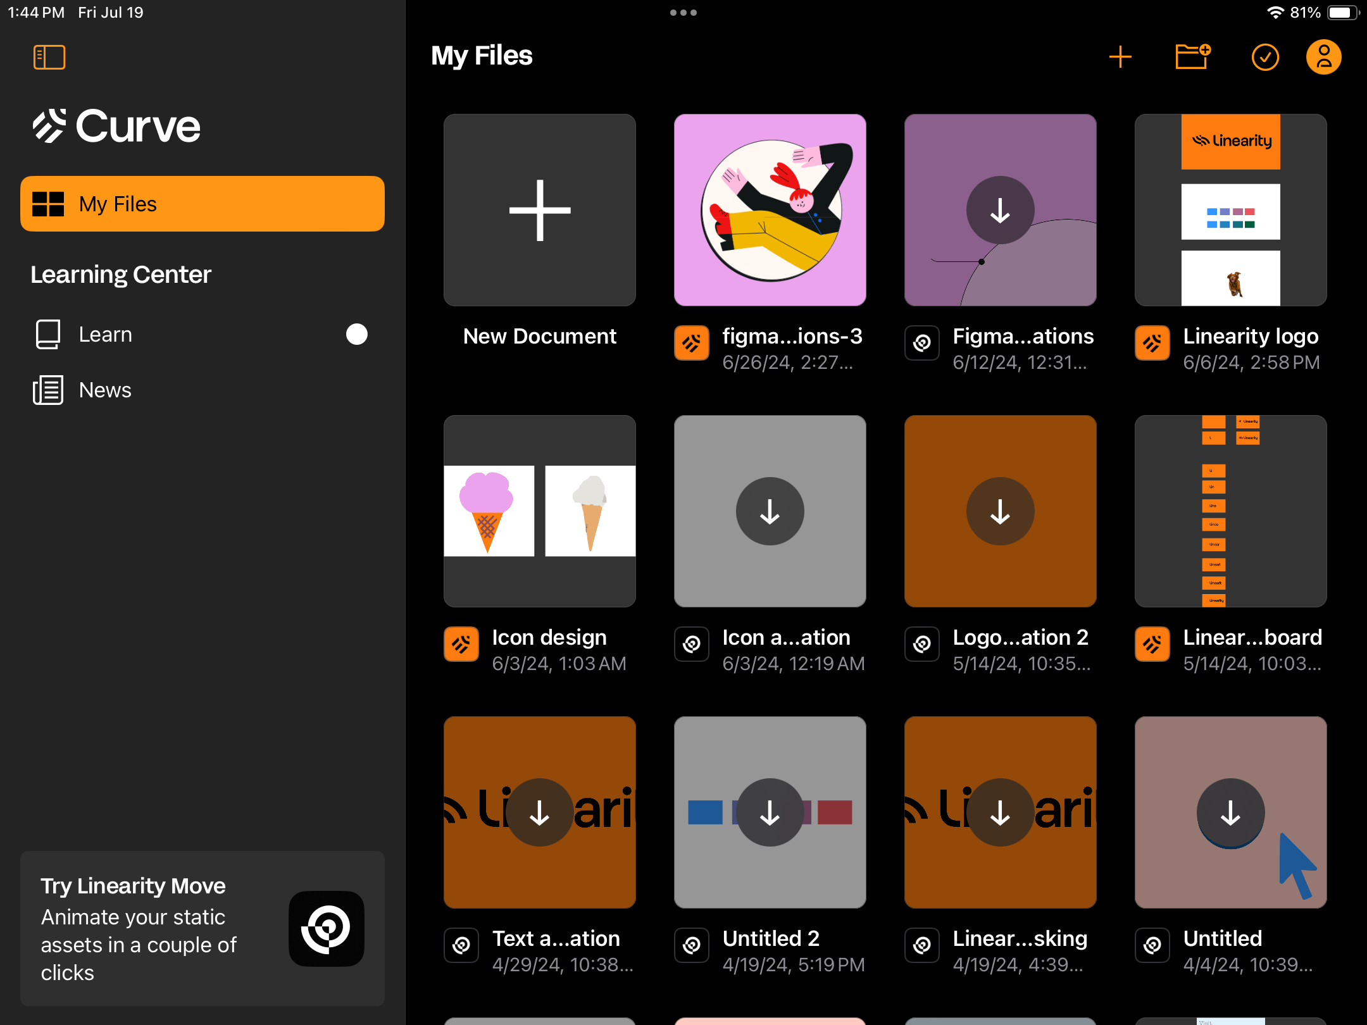Screen dimensions: 1367x1025
Task: Download the Untitled file from 4/4/24
Action: point(1231,812)
